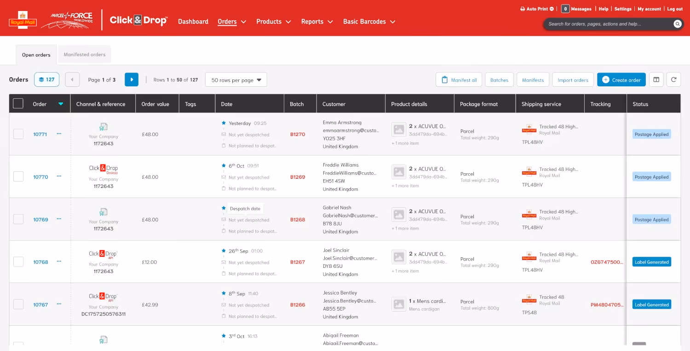Tick the checkbox for order 10770
This screenshot has width=690, height=351.
tap(18, 176)
